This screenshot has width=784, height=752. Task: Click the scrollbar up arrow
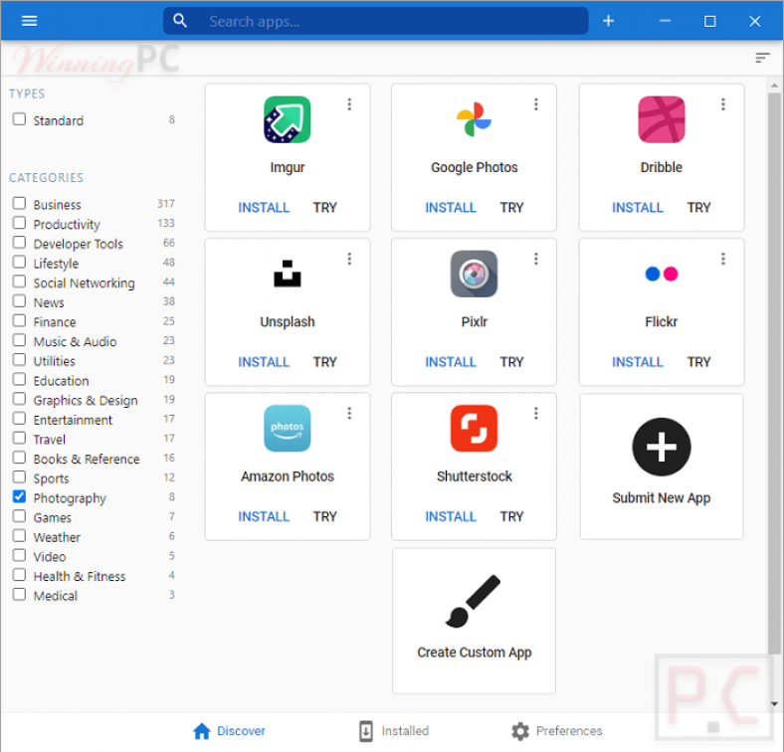pyautogui.click(x=774, y=86)
